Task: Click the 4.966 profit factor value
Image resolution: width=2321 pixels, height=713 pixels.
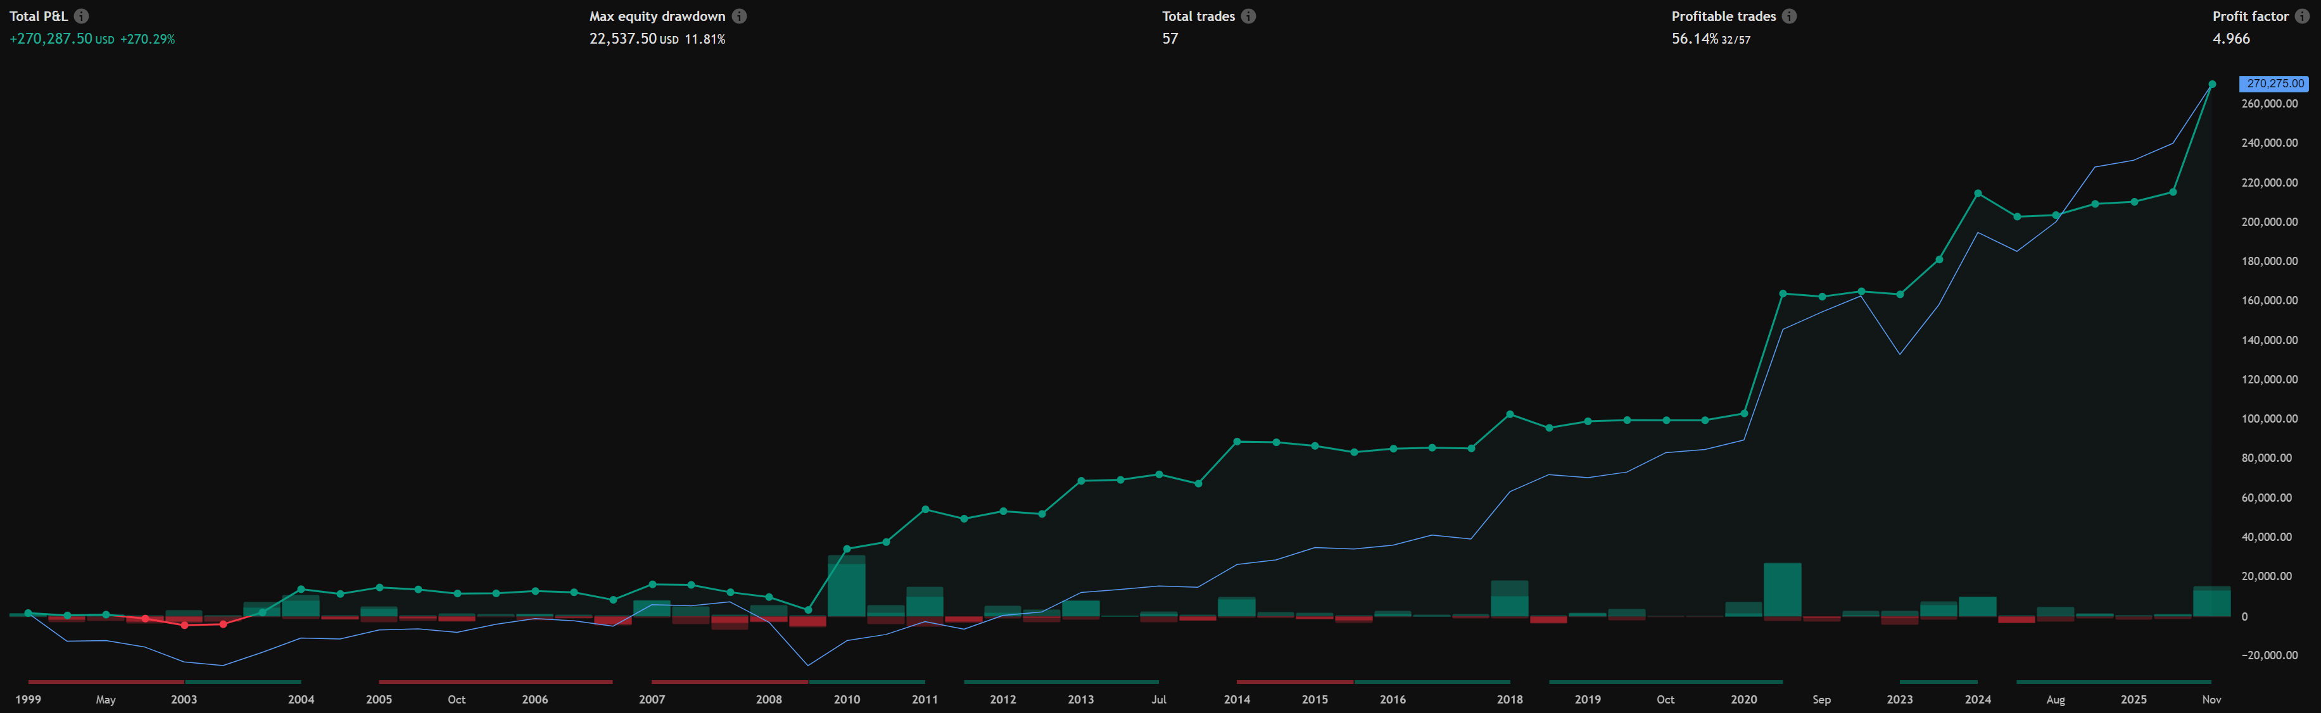Action: point(2231,39)
